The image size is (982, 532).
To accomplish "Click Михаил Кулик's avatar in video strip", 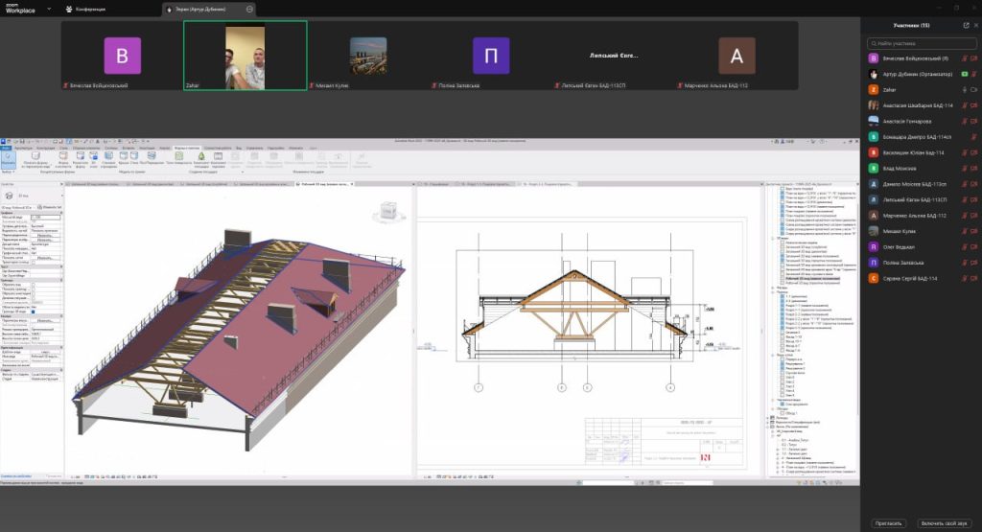I will 368,56.
